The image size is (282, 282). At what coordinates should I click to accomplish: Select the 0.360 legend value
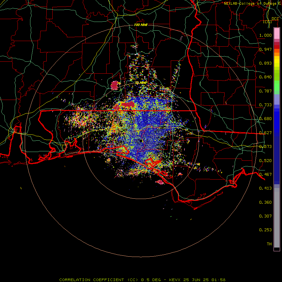click(265, 202)
